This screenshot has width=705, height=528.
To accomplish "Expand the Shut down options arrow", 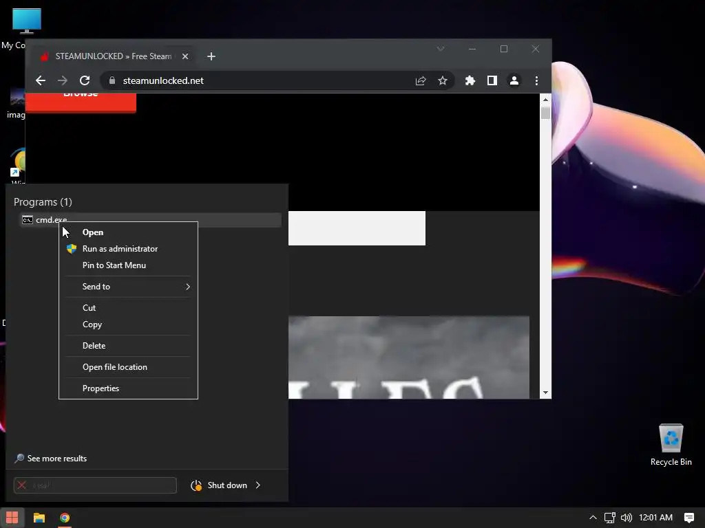I will pos(258,485).
